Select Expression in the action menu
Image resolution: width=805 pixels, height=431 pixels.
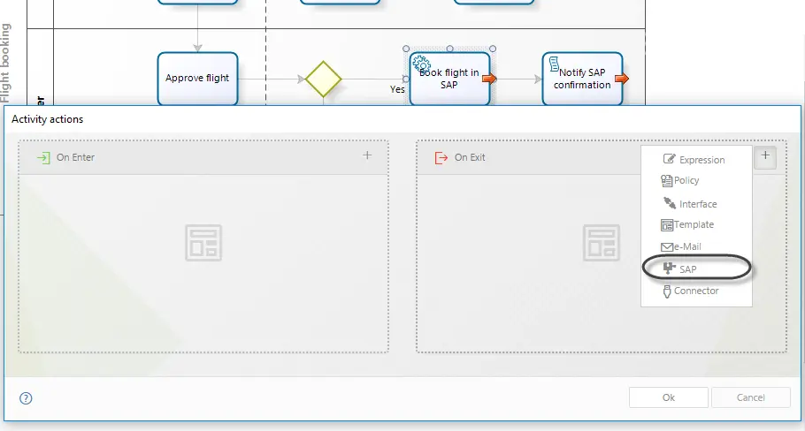pyautogui.click(x=696, y=159)
